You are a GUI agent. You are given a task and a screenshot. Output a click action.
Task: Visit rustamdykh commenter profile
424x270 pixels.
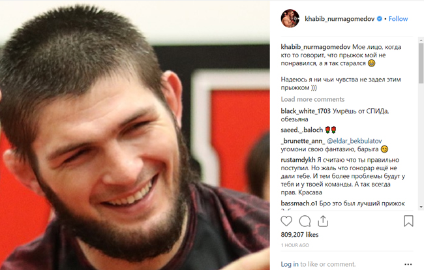pyautogui.click(x=298, y=160)
